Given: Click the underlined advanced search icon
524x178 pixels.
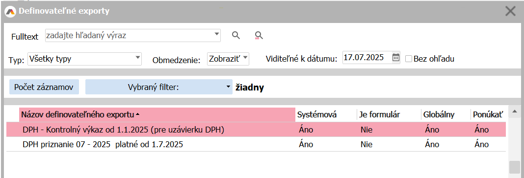Looking at the screenshot, I should click(259, 35).
